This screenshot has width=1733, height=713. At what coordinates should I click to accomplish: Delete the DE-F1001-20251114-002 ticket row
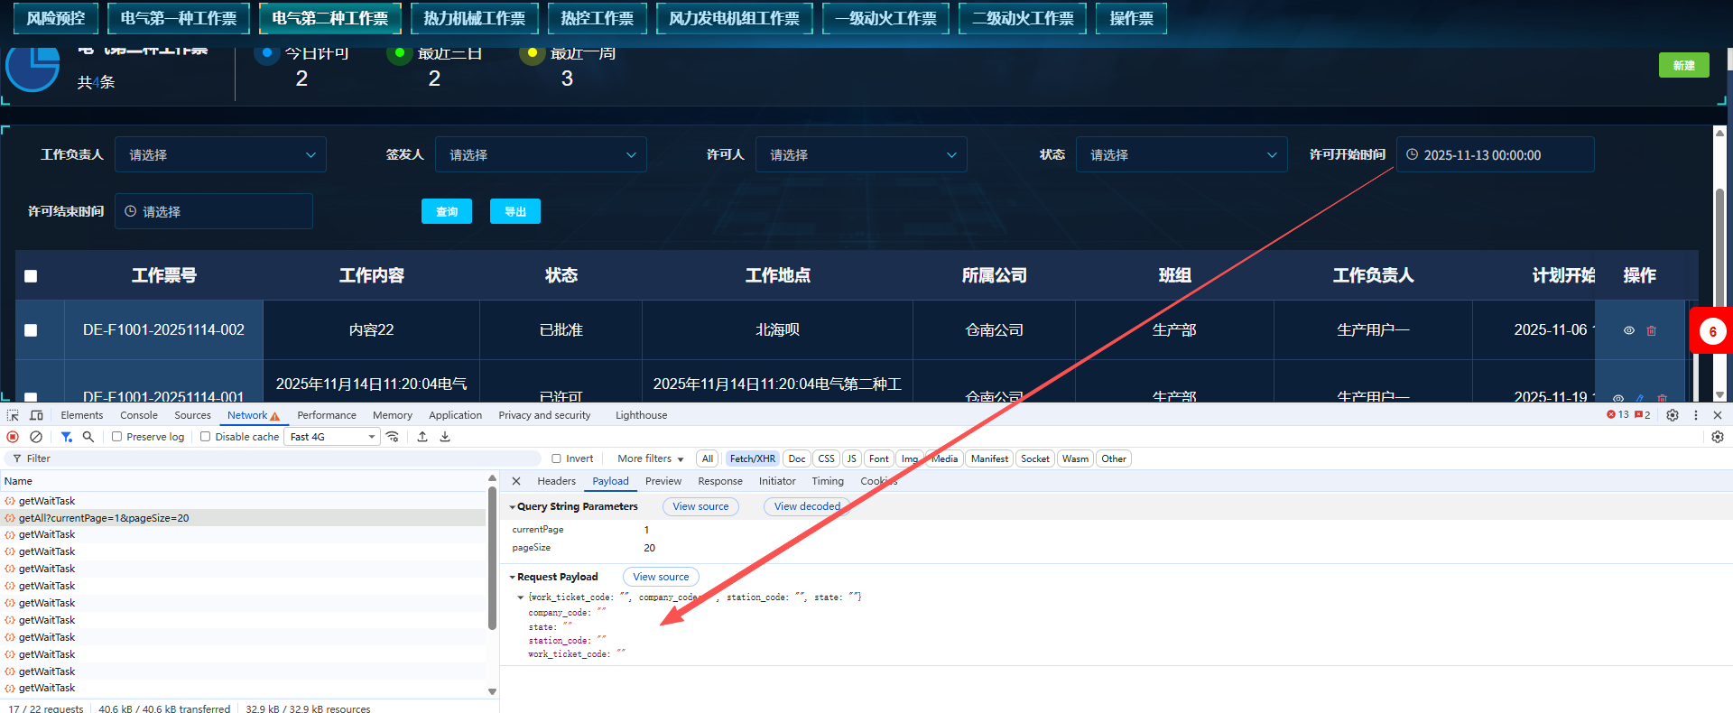[1652, 330]
